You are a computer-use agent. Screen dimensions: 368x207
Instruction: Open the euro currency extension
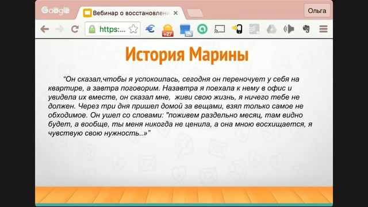[150, 29]
